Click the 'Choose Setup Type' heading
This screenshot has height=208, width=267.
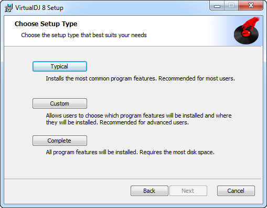46,24
